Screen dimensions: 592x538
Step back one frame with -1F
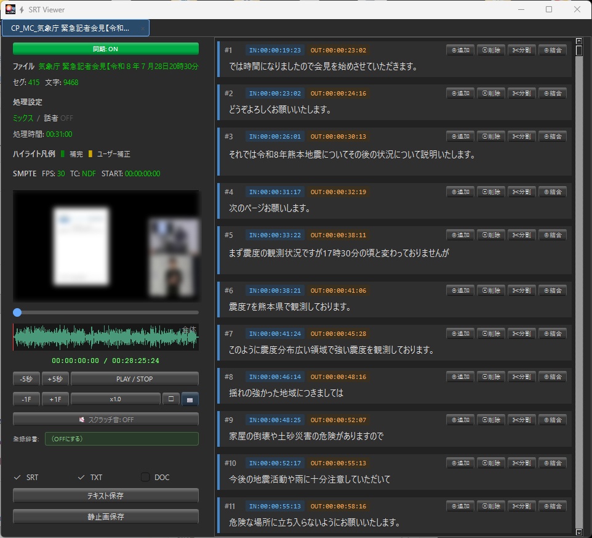tap(26, 399)
